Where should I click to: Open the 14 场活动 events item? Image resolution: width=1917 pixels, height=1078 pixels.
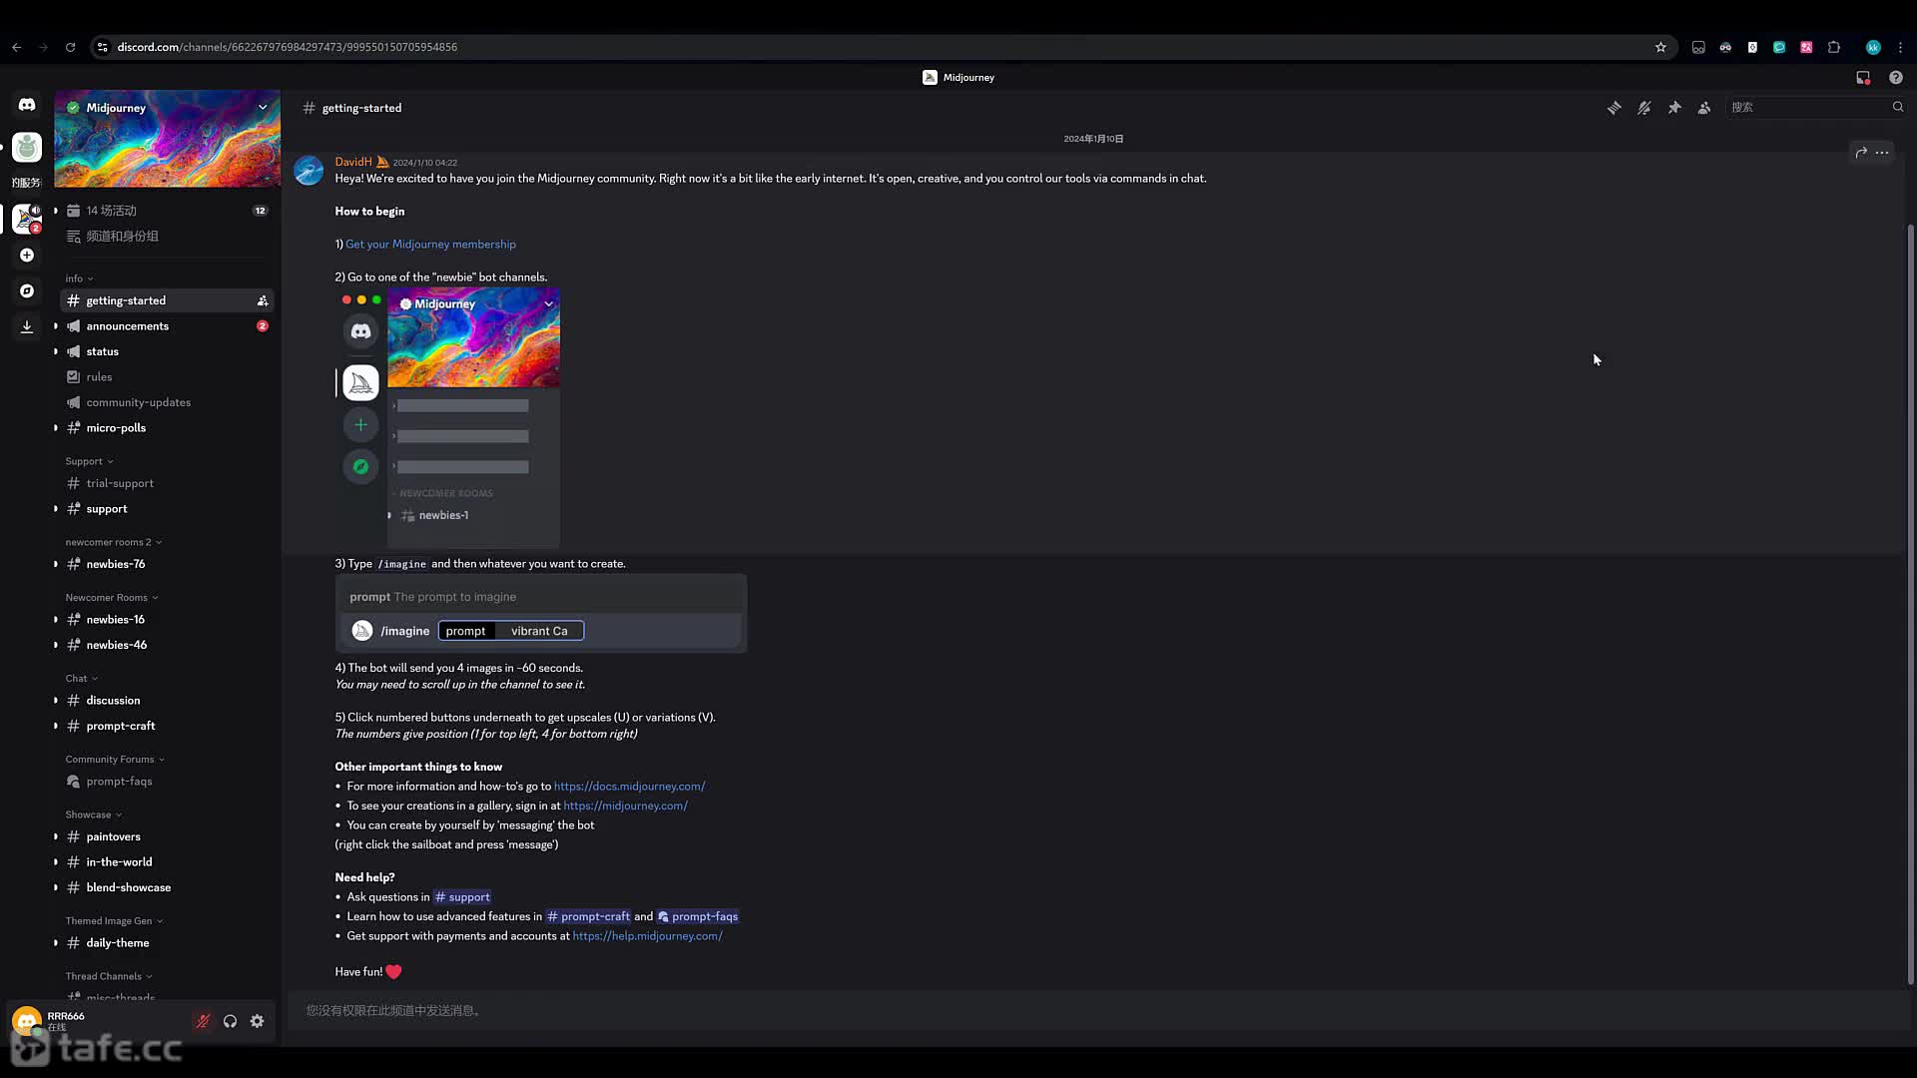166,211
